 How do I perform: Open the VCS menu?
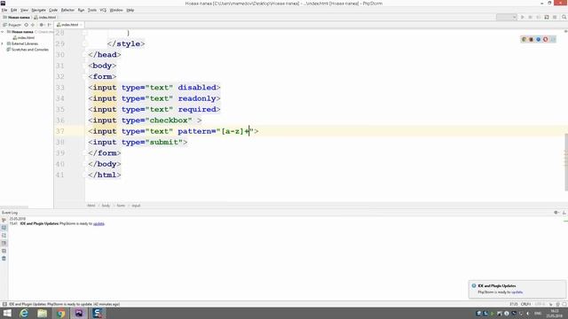pos(103,10)
